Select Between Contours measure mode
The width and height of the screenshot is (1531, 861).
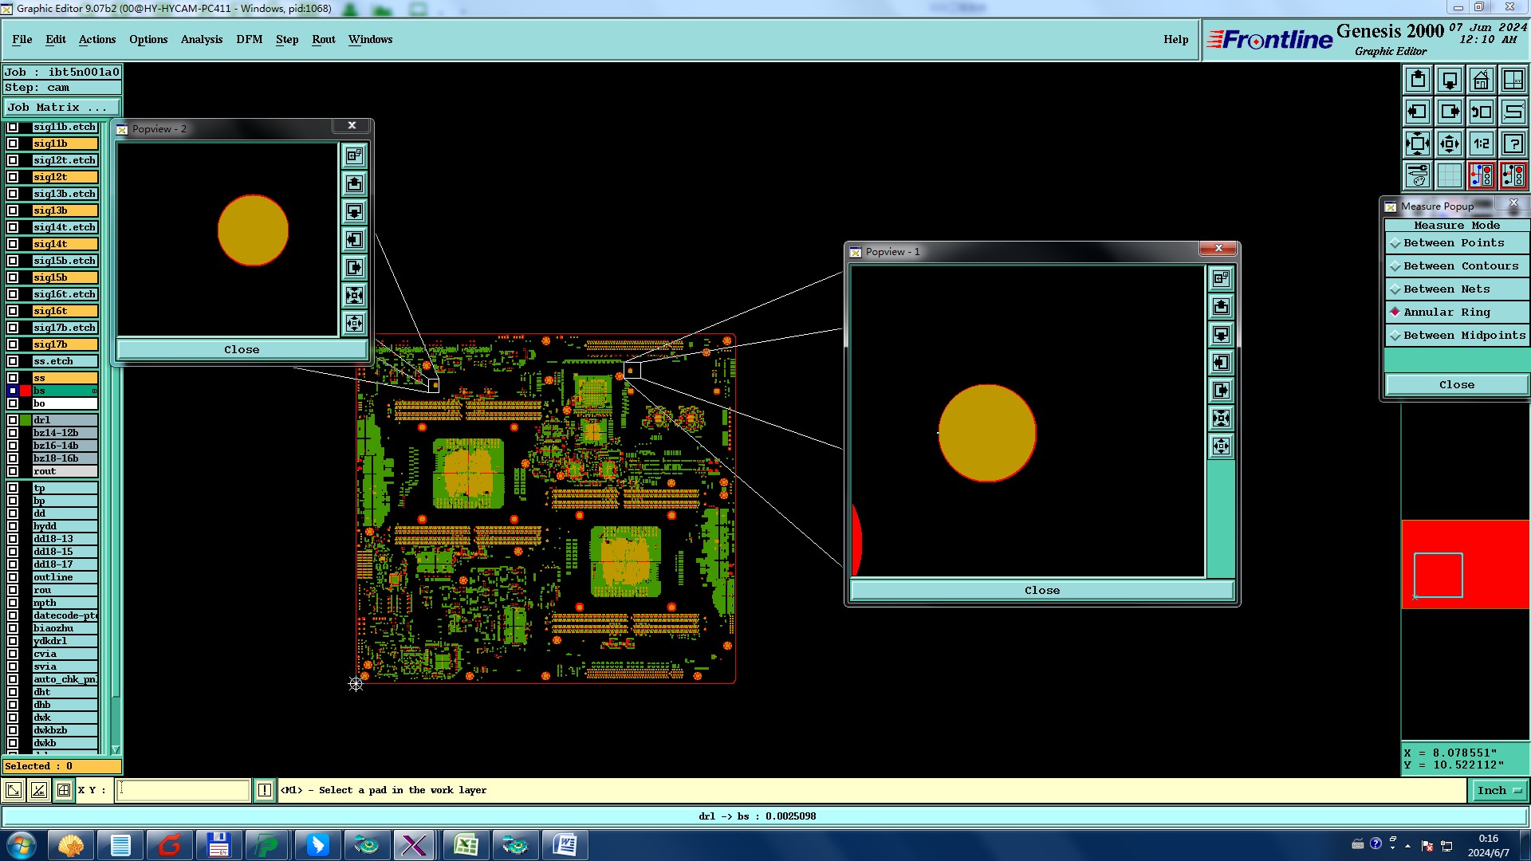[x=1461, y=266]
